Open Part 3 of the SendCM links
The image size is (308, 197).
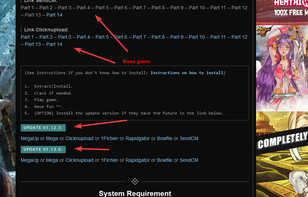pyautogui.click(x=65, y=8)
